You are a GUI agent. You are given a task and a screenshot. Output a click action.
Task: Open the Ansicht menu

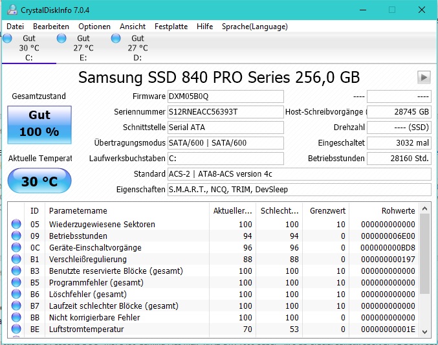[133, 27]
